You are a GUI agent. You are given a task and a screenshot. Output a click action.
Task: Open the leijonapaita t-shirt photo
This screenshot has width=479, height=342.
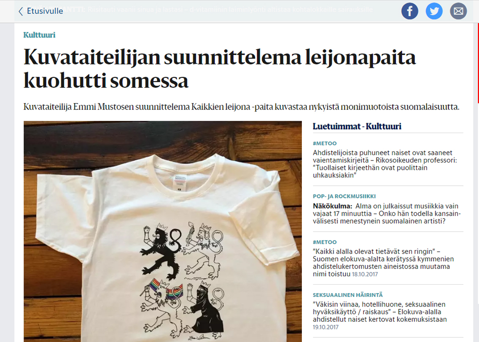click(x=162, y=231)
